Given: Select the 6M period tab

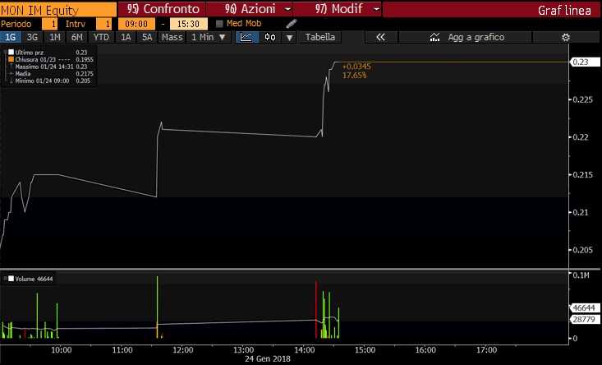Looking at the screenshot, I should [77, 37].
